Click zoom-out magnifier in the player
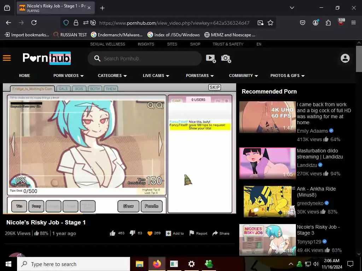 [x=159, y=105]
